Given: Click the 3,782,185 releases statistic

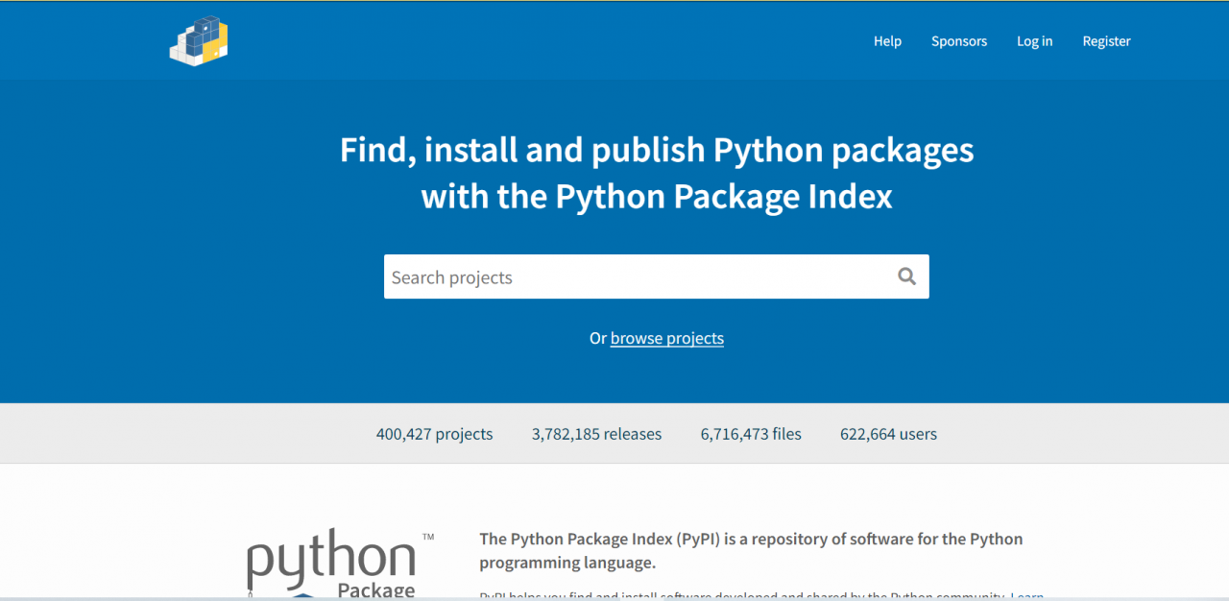Looking at the screenshot, I should tap(596, 434).
